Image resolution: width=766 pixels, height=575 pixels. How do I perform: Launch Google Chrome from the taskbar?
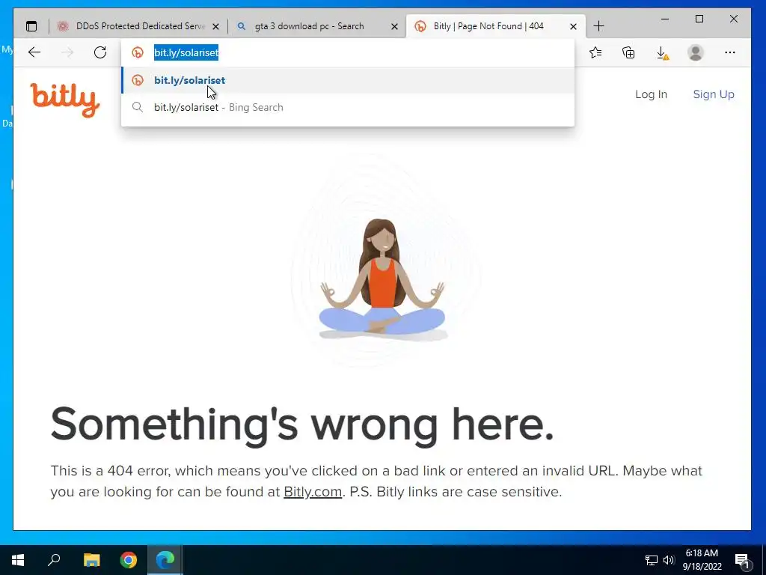pos(129,560)
